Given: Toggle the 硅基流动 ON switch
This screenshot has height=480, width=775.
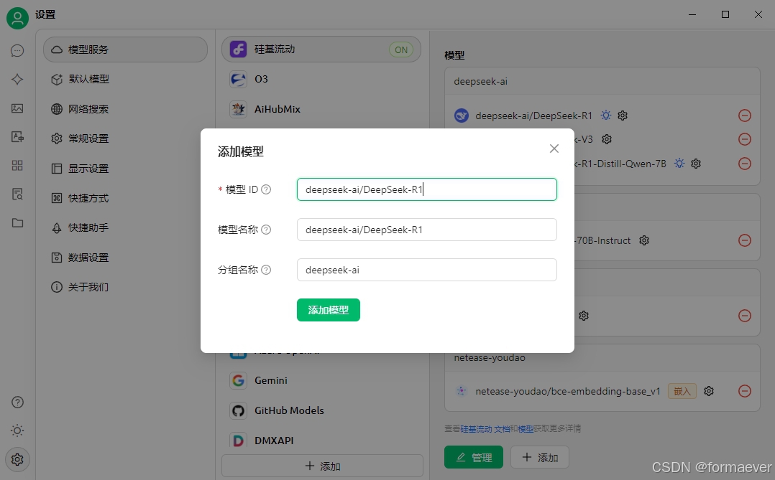Looking at the screenshot, I should click(x=401, y=50).
